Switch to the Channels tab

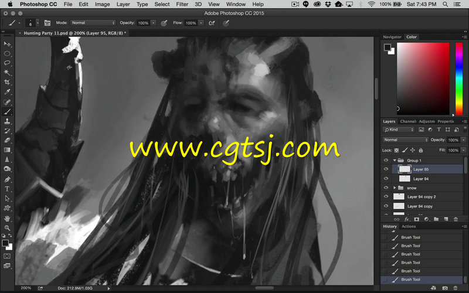(408, 121)
